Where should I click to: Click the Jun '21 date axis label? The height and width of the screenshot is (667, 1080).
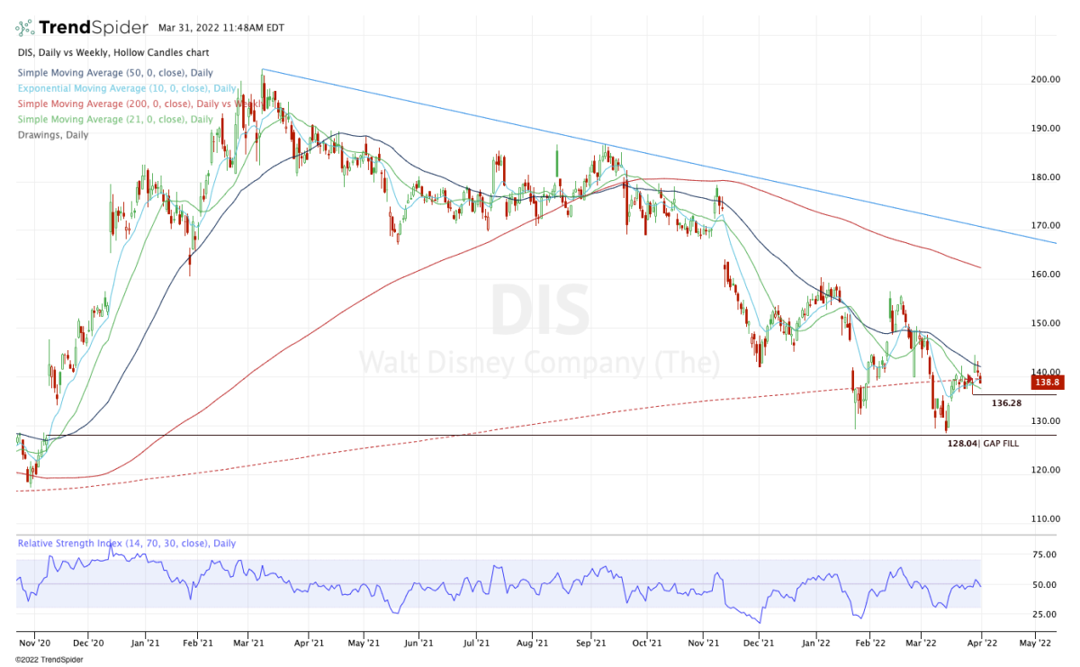point(418,644)
